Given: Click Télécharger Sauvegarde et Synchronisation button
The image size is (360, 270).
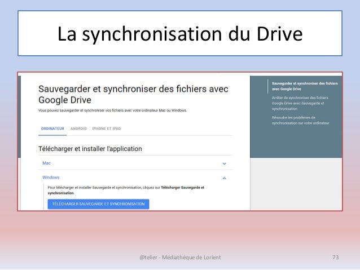Looking at the screenshot, I should click(98, 204).
